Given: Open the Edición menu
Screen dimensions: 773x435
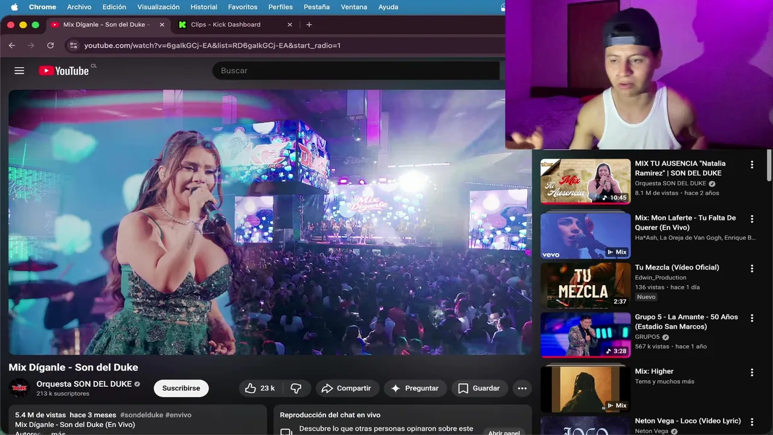Looking at the screenshot, I should 114,7.
